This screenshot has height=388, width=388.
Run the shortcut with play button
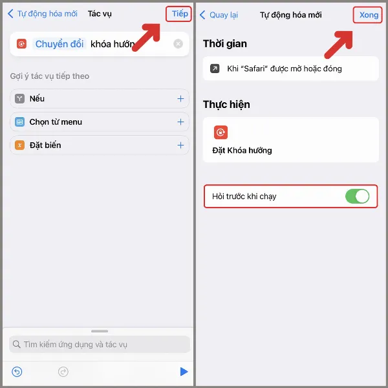[184, 372]
